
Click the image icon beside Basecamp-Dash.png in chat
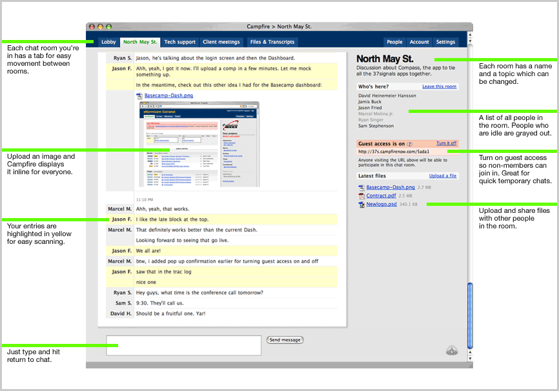139,95
